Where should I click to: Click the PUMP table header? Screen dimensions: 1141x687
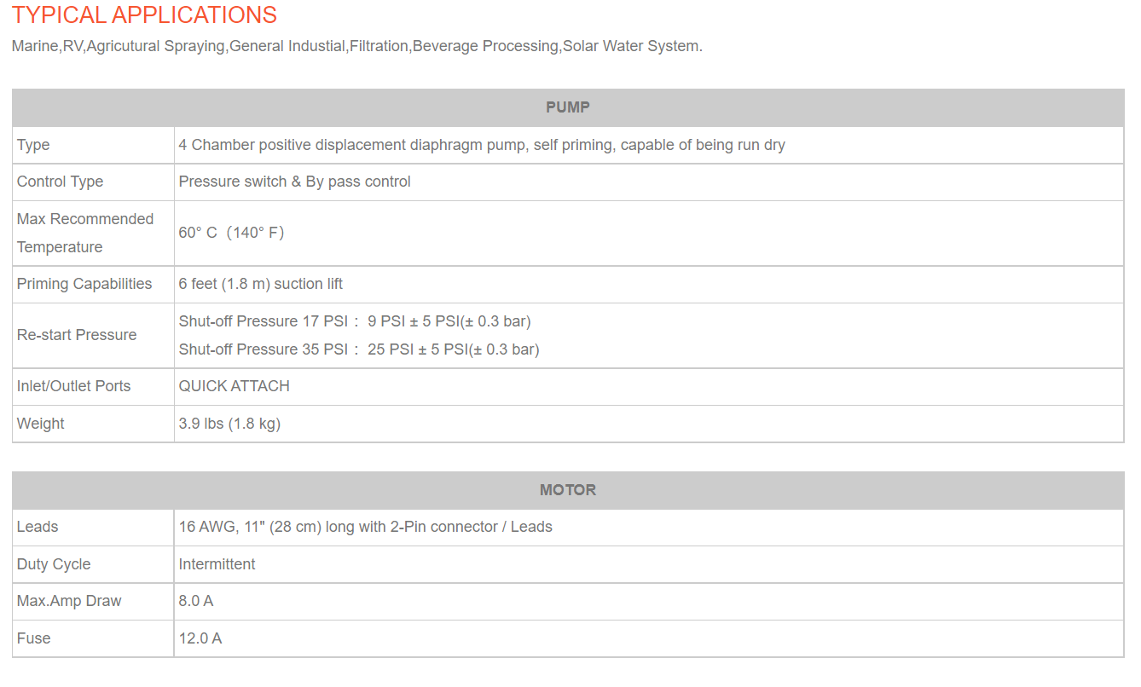[x=568, y=107]
